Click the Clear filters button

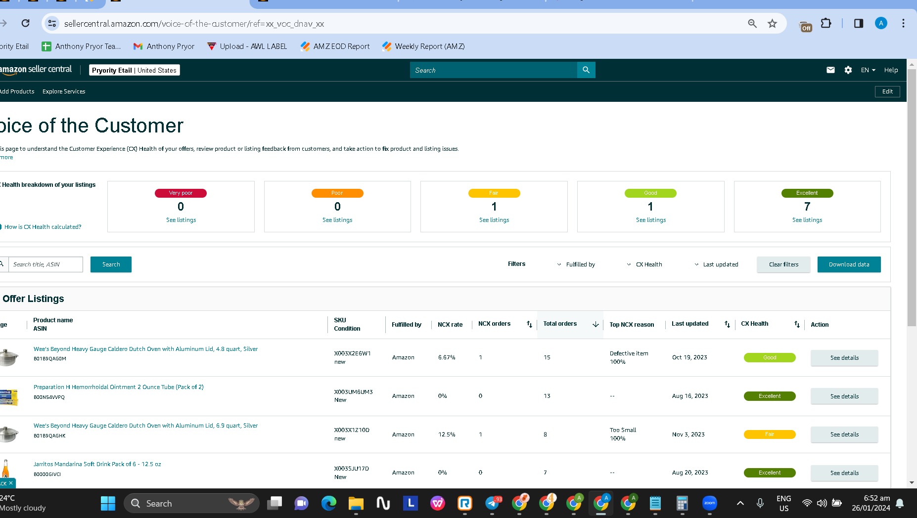coord(783,264)
